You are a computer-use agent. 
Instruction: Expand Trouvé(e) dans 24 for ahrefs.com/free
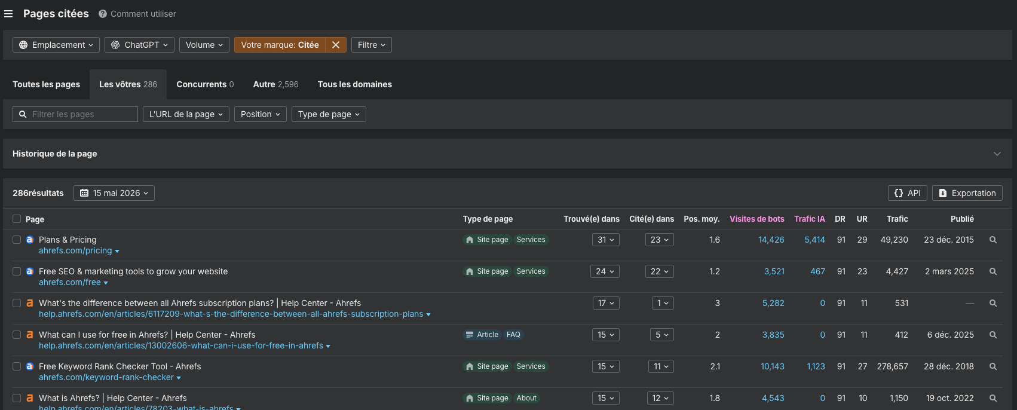point(605,271)
